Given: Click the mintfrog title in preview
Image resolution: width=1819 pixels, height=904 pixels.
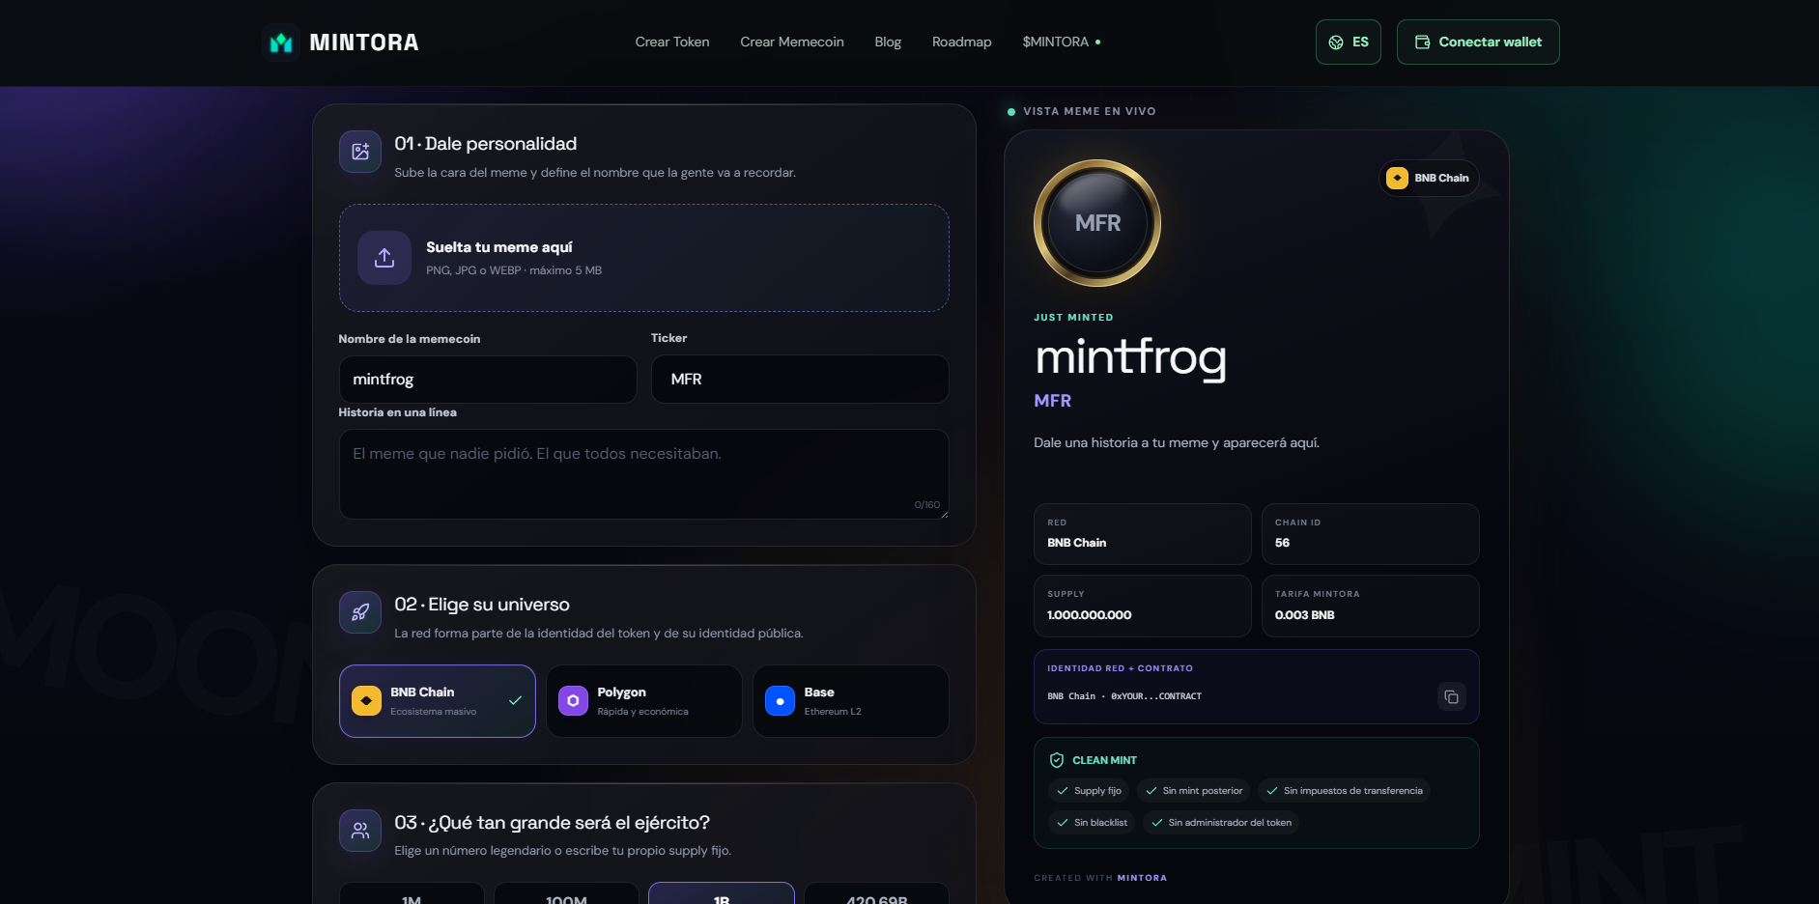Looking at the screenshot, I should [1131, 357].
